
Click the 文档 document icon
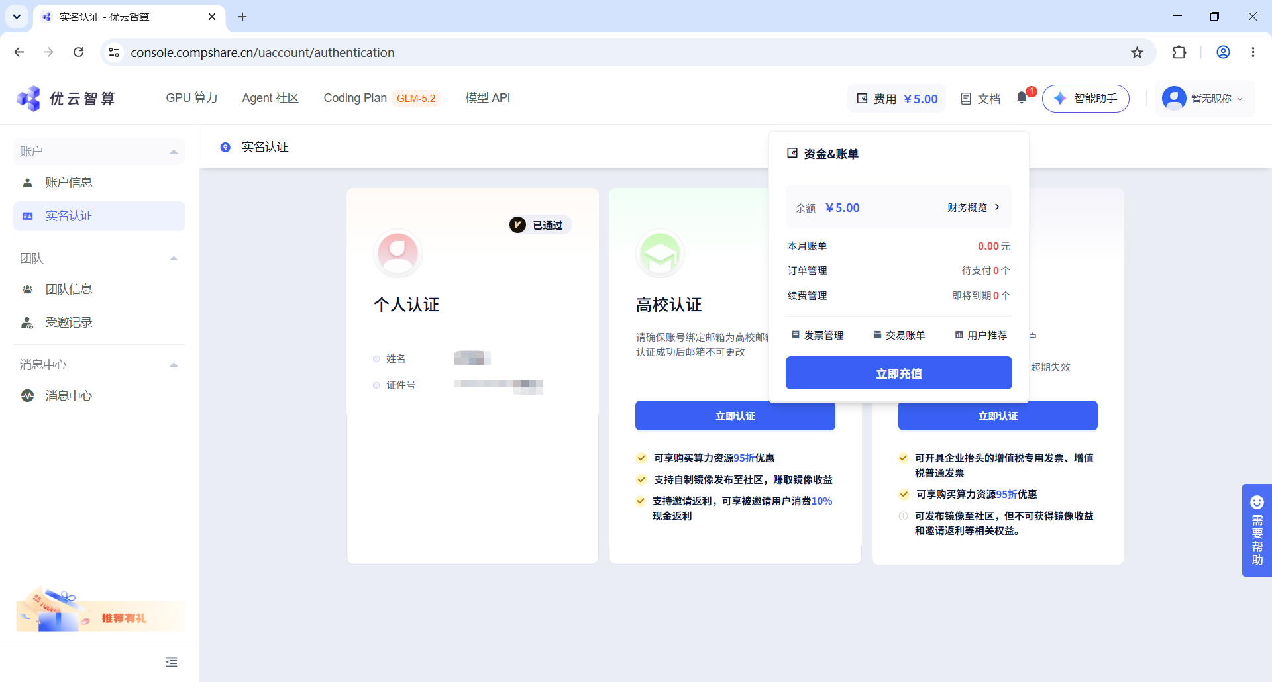click(x=966, y=99)
